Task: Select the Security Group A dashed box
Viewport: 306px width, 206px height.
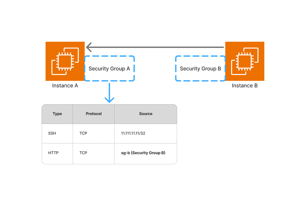Action: pos(109,69)
